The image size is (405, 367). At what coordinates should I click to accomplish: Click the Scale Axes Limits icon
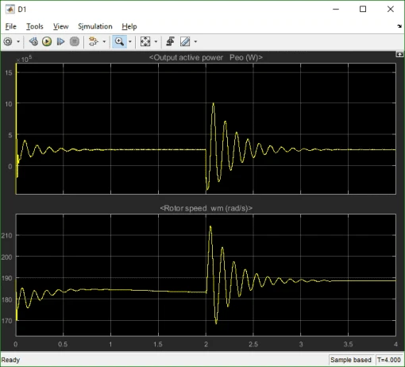[x=145, y=41]
